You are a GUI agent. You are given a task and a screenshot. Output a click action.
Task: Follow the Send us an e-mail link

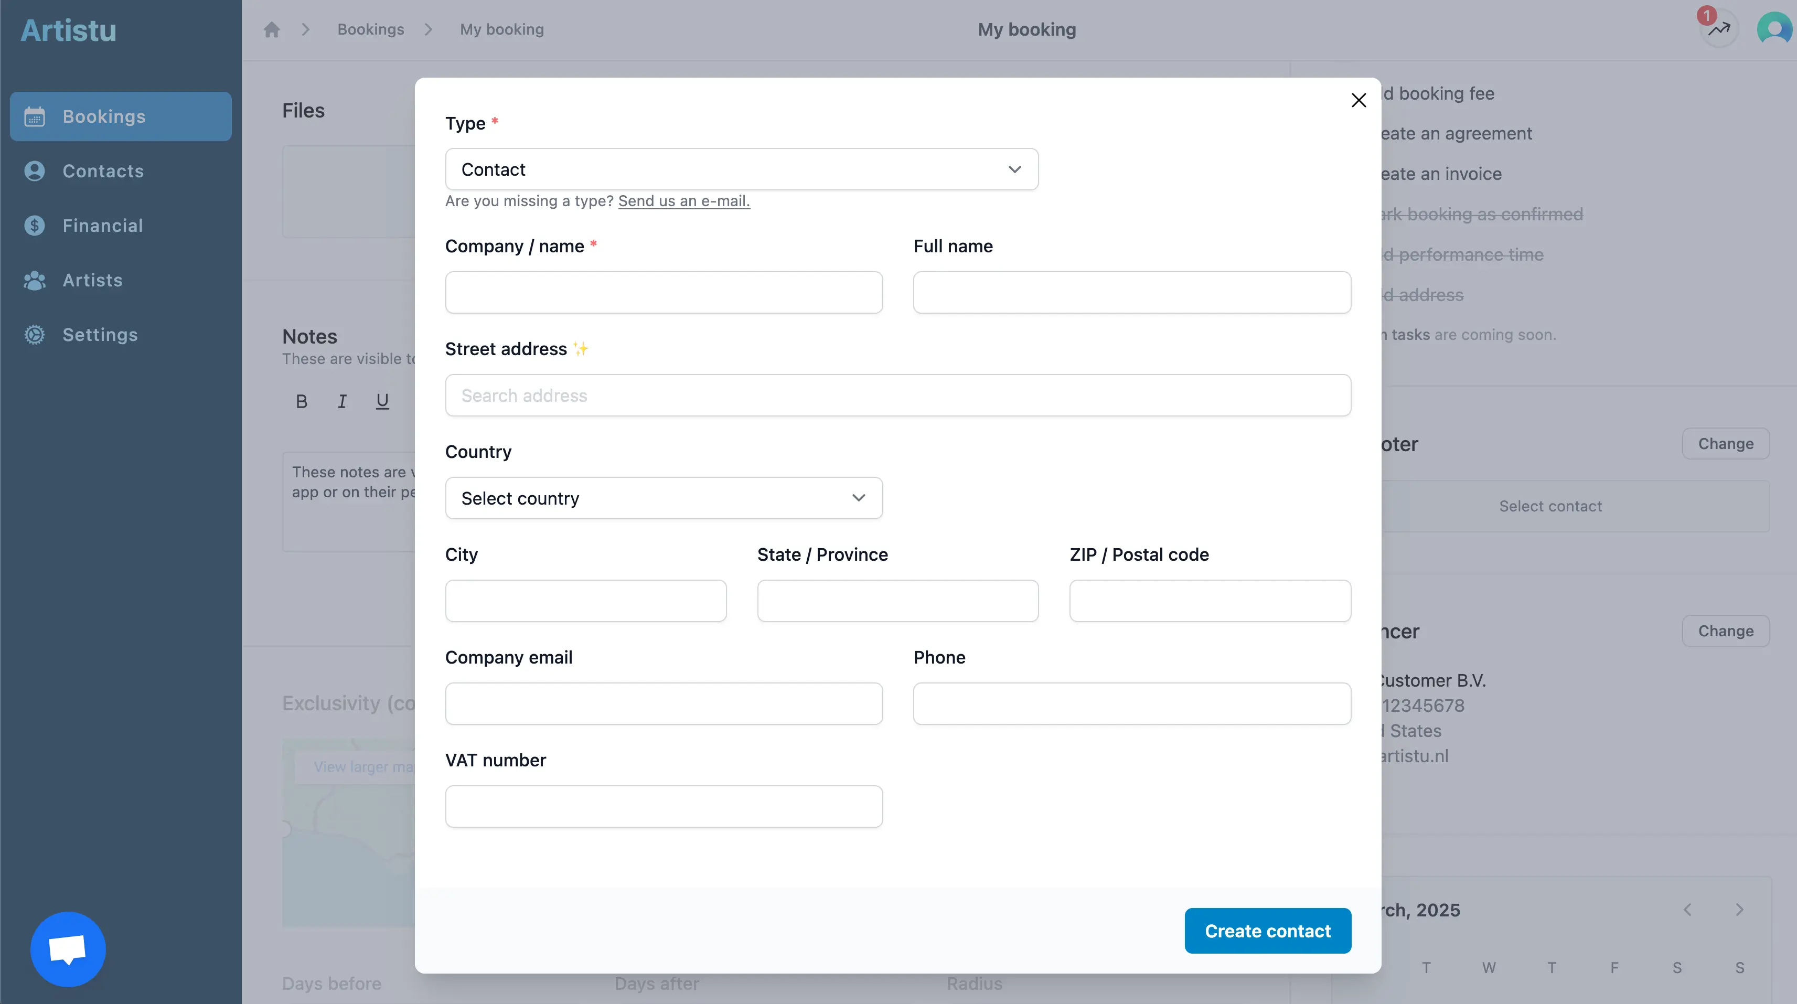pyautogui.click(x=683, y=201)
